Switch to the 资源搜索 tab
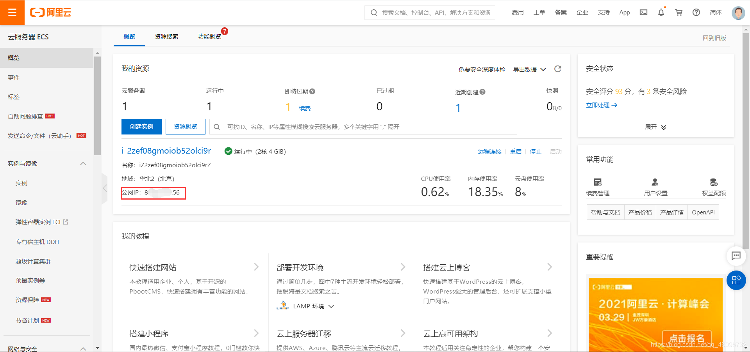 tap(166, 37)
